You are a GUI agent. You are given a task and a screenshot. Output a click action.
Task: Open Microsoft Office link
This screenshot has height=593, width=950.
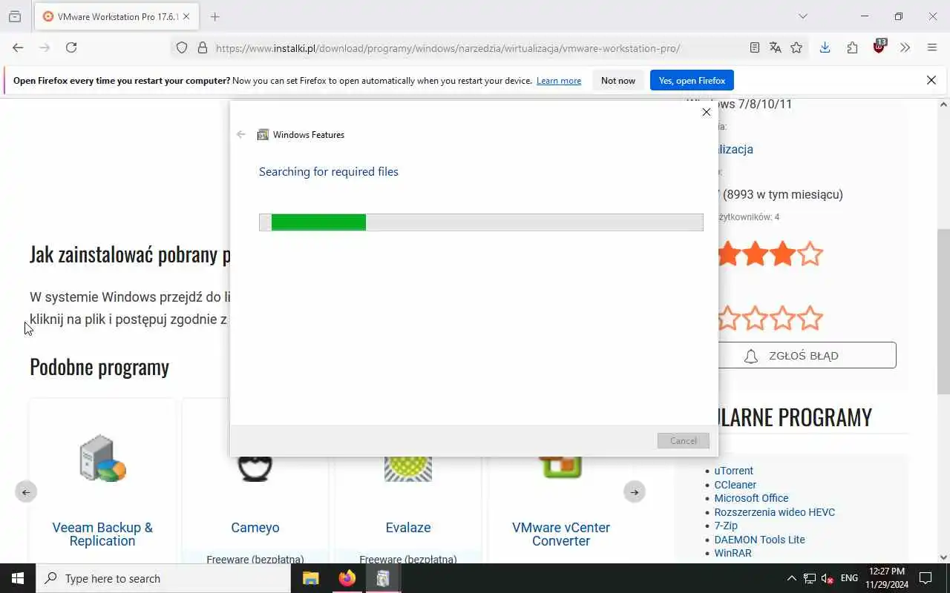click(x=751, y=498)
